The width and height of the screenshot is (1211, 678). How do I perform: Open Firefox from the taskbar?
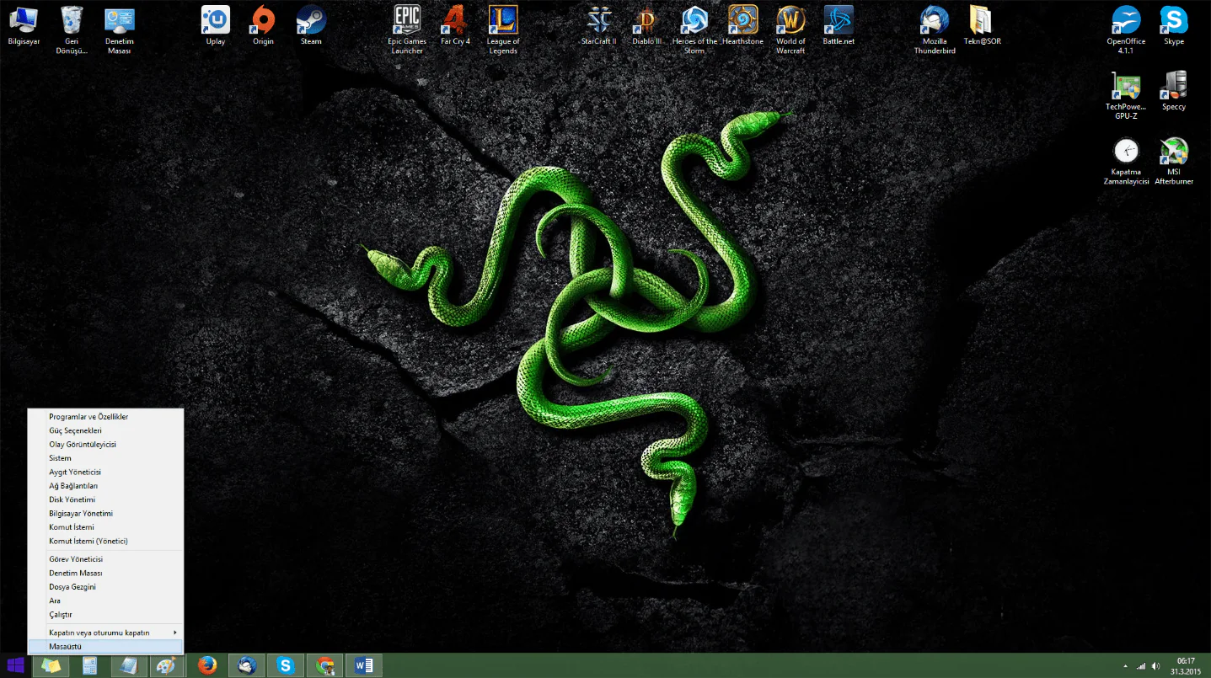(207, 665)
